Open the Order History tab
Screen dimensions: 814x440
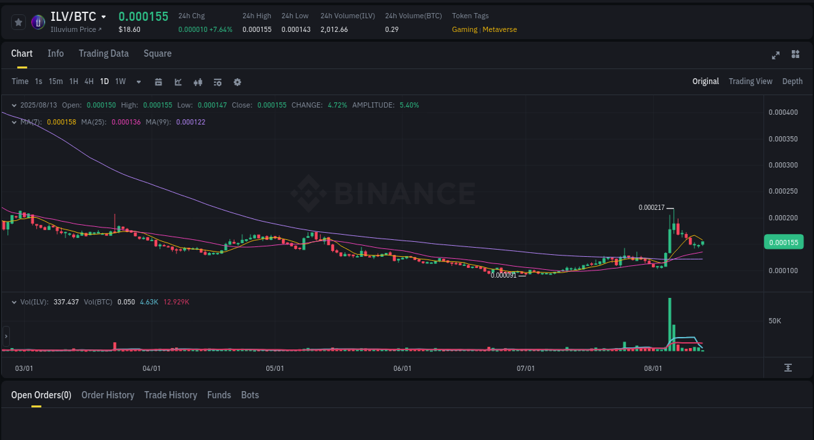point(107,395)
